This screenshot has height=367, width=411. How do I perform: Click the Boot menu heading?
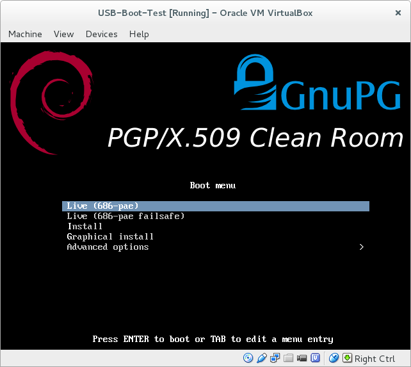coord(213,186)
